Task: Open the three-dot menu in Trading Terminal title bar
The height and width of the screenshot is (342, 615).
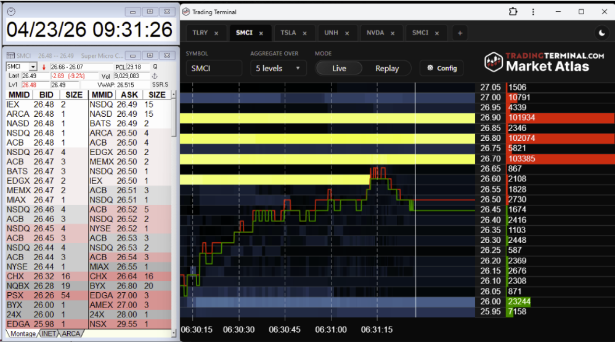Action: (x=535, y=12)
